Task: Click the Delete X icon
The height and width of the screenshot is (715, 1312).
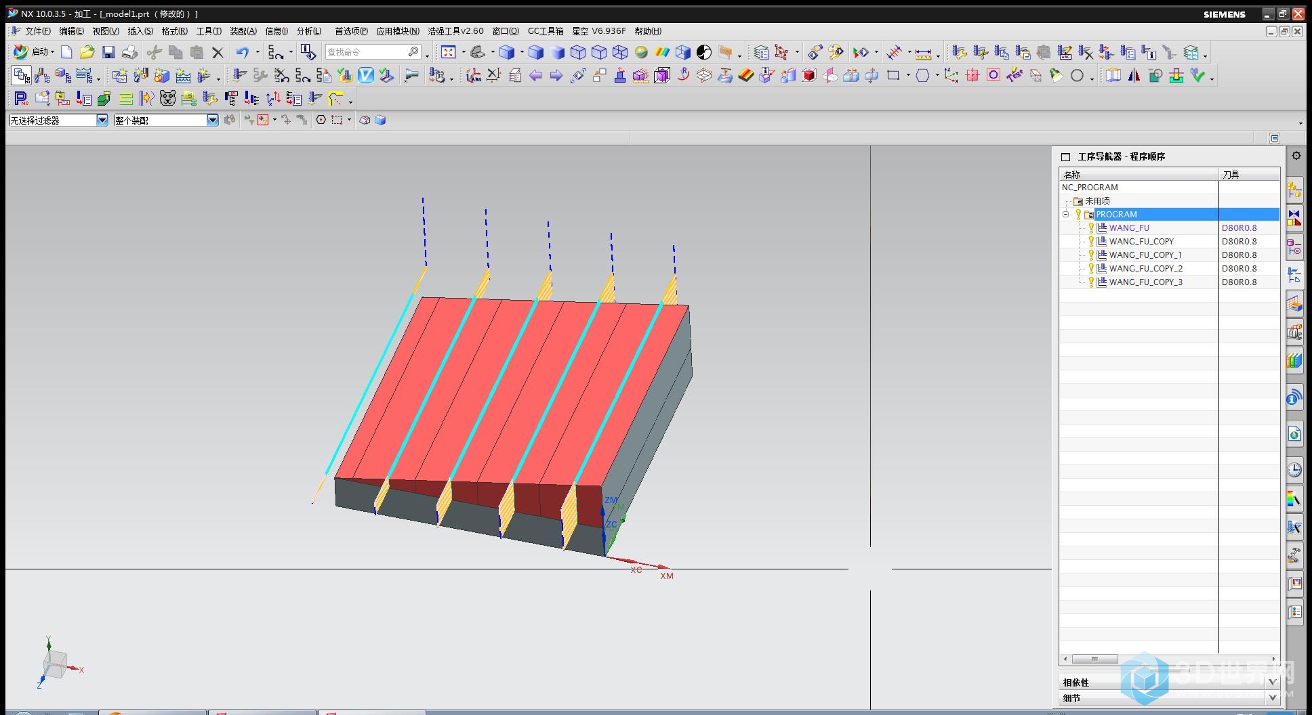Action: (x=218, y=52)
